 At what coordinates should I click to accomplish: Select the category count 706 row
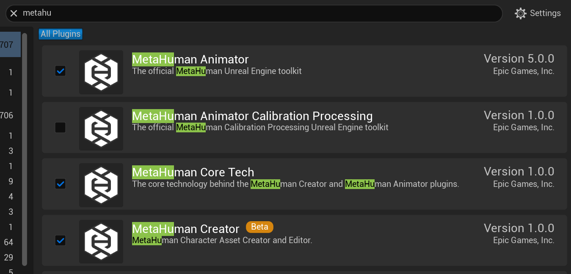coord(10,115)
